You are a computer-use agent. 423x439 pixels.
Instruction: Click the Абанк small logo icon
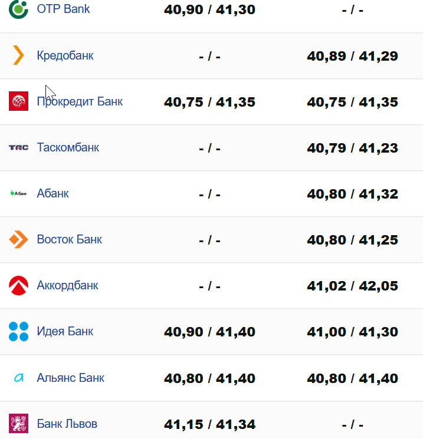click(19, 193)
